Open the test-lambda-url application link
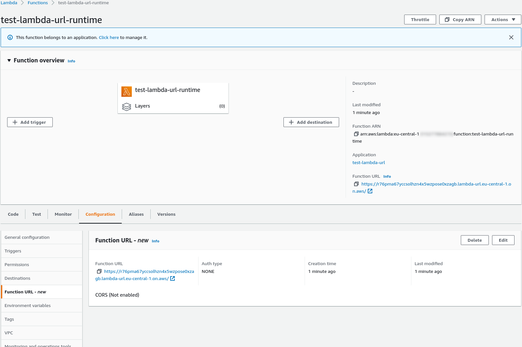Image resolution: width=522 pixels, height=347 pixels. pyautogui.click(x=369, y=162)
